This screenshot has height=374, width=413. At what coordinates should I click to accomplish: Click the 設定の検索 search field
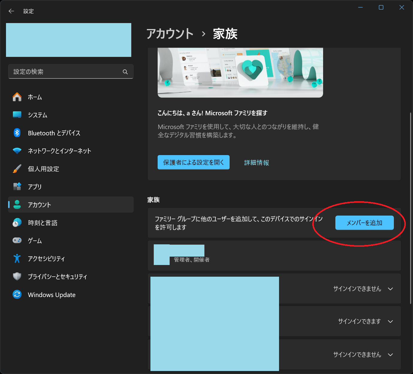[71, 72]
